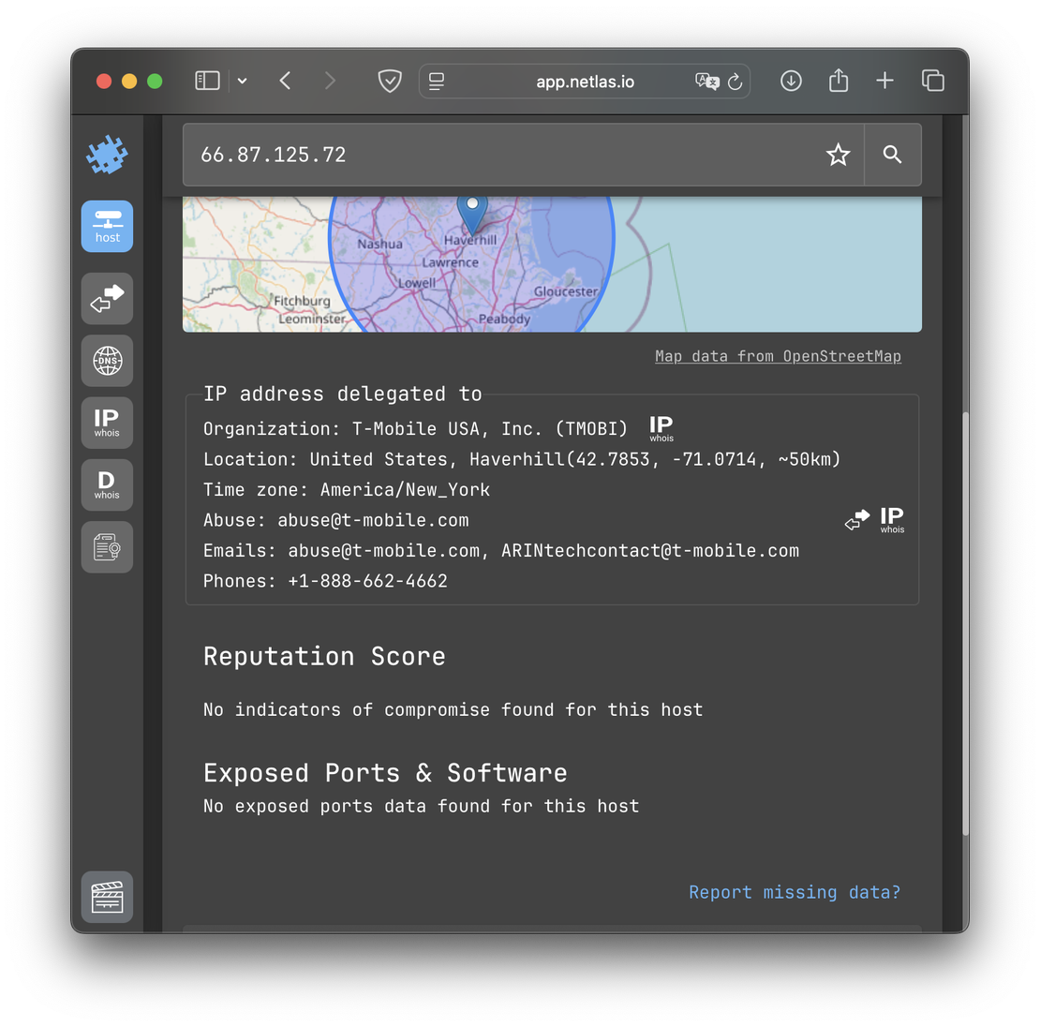The width and height of the screenshot is (1040, 1027).
Task: Open the Domain whois sidebar tool
Action: pos(107,484)
